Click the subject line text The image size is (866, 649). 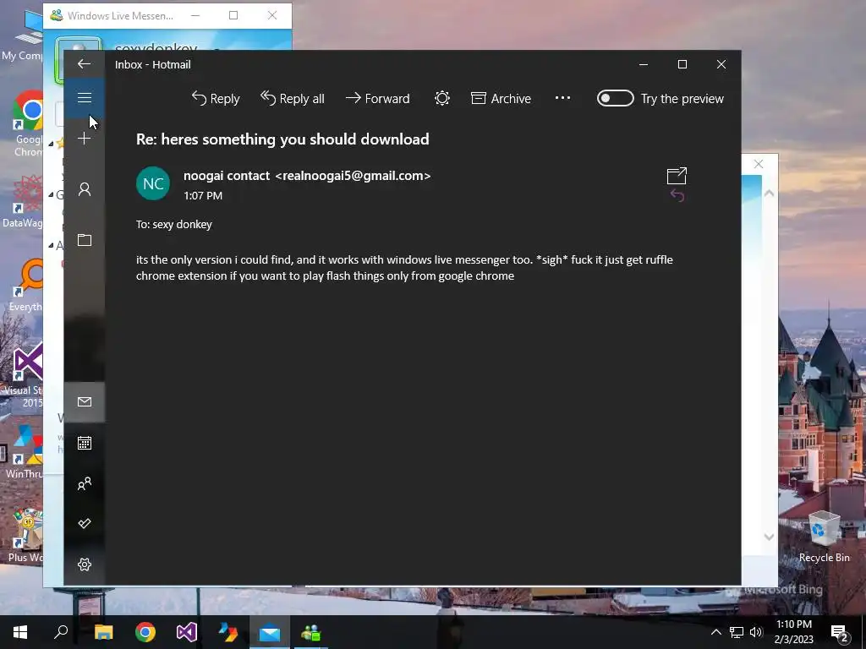pos(282,139)
